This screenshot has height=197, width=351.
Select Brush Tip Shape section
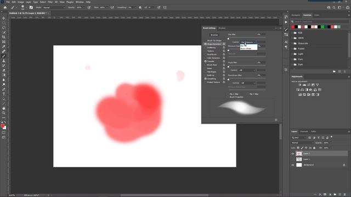click(x=214, y=40)
